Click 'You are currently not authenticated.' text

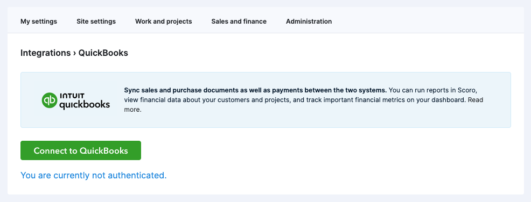coord(94,175)
